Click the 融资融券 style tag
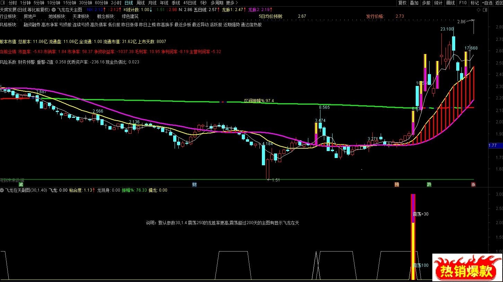Viewport: 503px width, 282px height. (x=32, y=25)
